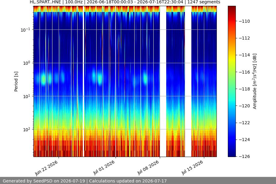Click the Jul 15 2026 date label
This screenshot has width=276, height=184.
click(192, 167)
